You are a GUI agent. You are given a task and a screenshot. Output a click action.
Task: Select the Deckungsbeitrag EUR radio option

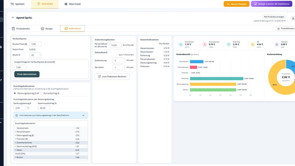tap(15, 93)
